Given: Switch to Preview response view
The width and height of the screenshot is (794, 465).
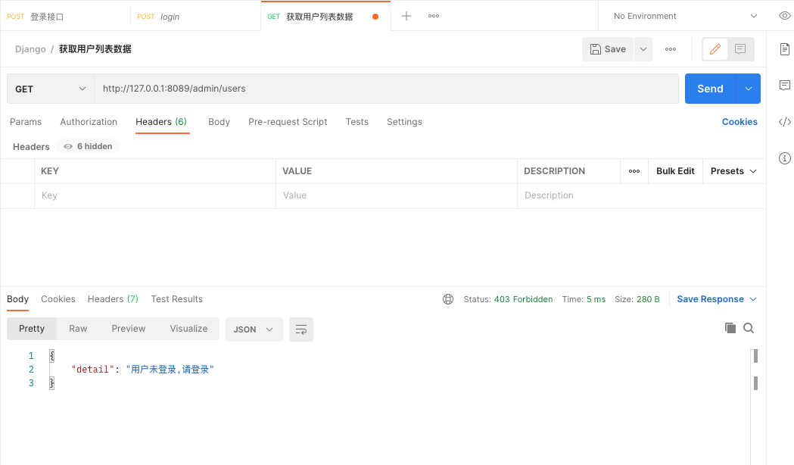Looking at the screenshot, I should 129,329.
